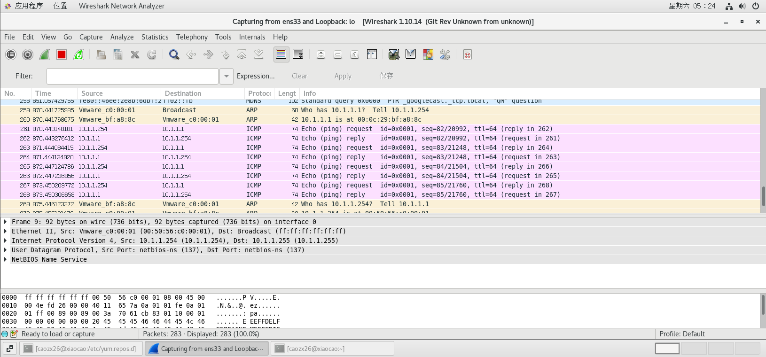Sort by the Time column header
Viewport: 766px width, 357px height.
coord(54,93)
